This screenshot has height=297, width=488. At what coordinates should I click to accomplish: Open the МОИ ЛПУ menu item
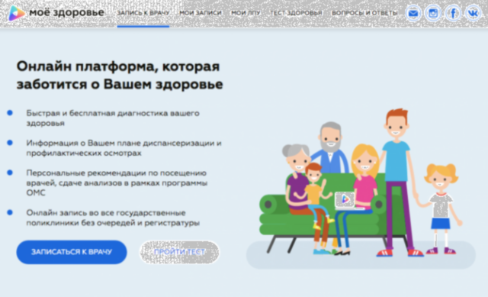coord(246,13)
